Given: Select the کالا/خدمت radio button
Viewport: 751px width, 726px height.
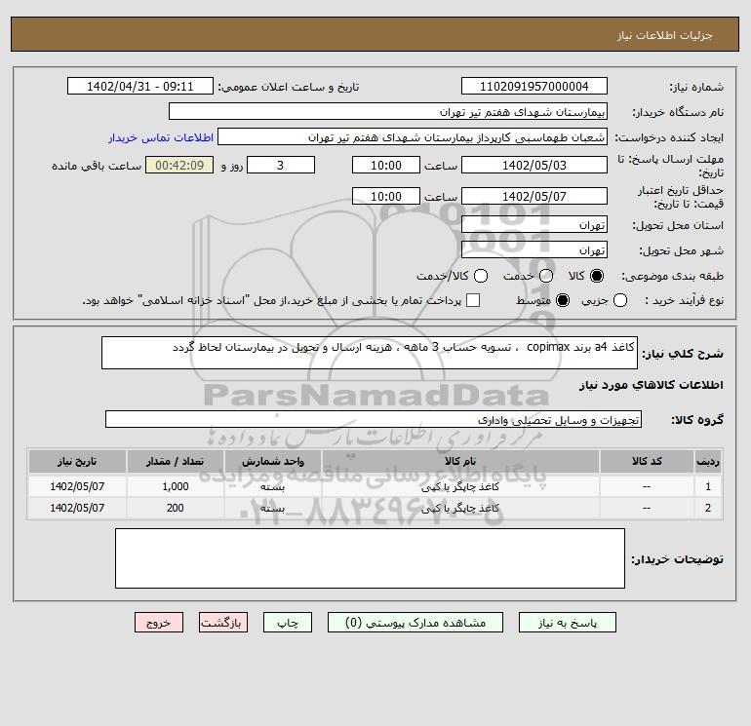Looking at the screenshot, I should pyautogui.click(x=481, y=276).
